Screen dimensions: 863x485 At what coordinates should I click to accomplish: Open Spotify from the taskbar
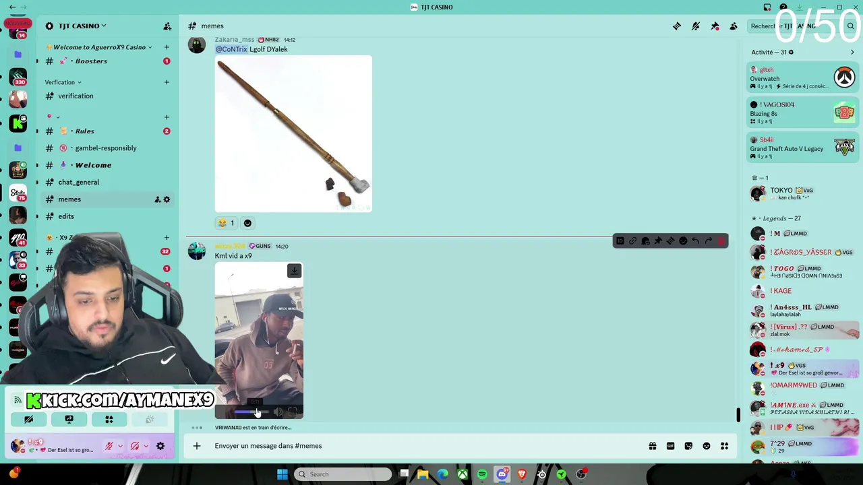coord(482,474)
